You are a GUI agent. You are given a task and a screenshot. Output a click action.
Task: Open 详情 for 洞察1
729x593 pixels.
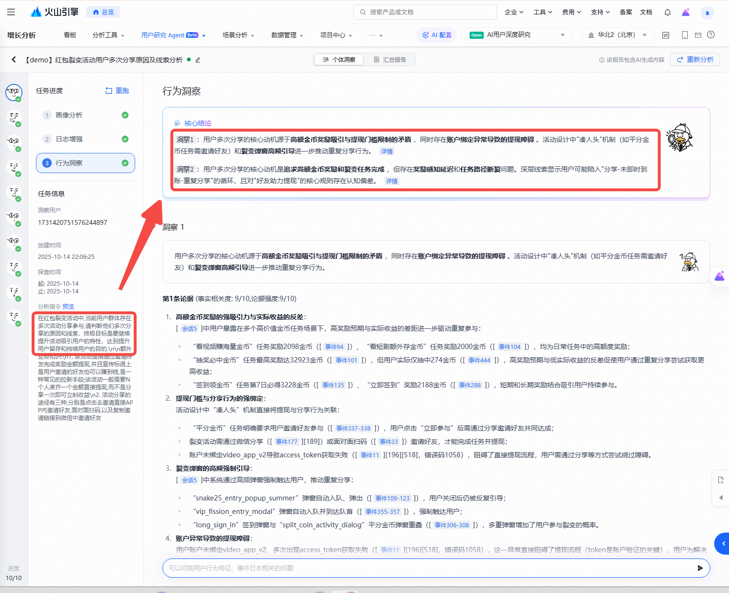(387, 151)
